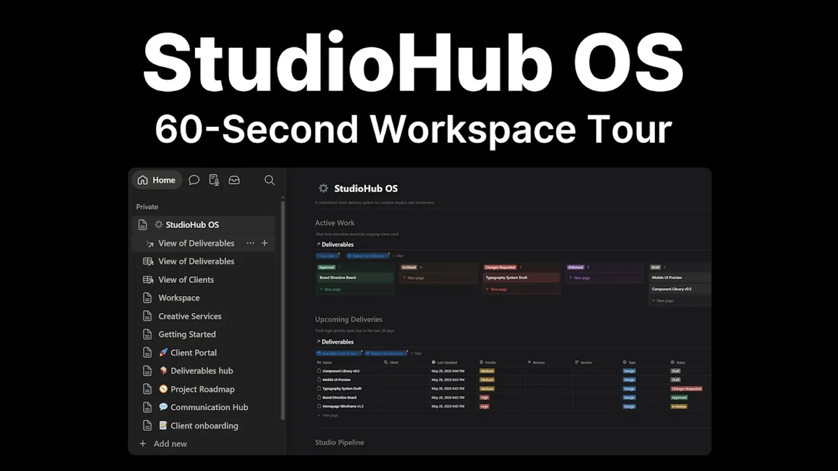Click Changes Requested column tag
The width and height of the screenshot is (838, 471).
click(500, 267)
